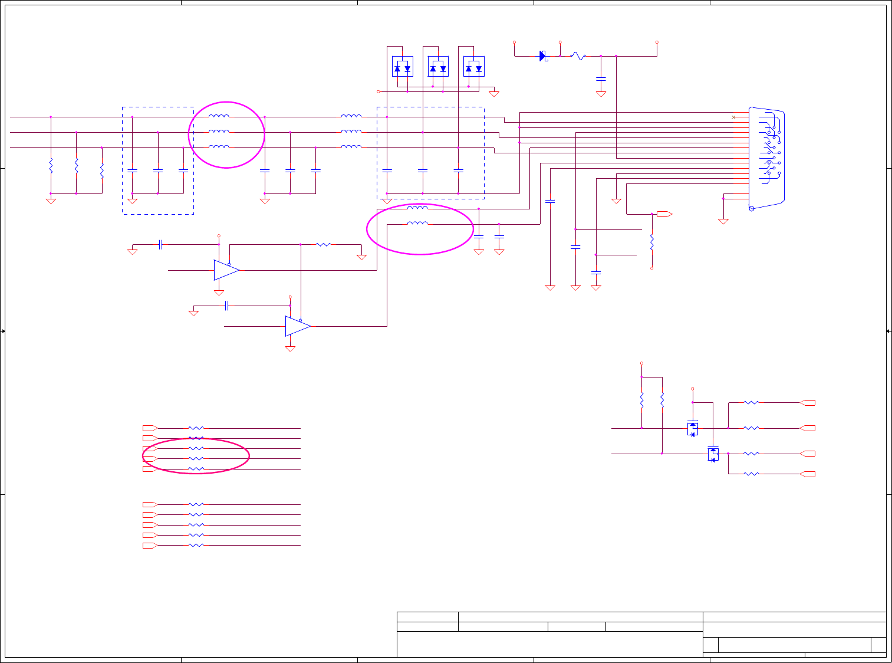The image size is (892, 663).
Task: Select the top port of the four right-side ports
Action: [808, 403]
